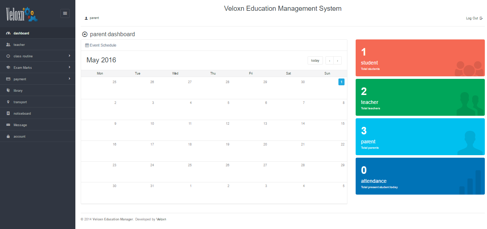The height and width of the screenshot is (229, 487).
Task: Click the account lock icon
Action: tap(8, 137)
